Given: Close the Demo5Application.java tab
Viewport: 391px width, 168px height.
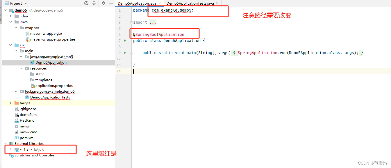Looking at the screenshot, I should click(x=160, y=3).
